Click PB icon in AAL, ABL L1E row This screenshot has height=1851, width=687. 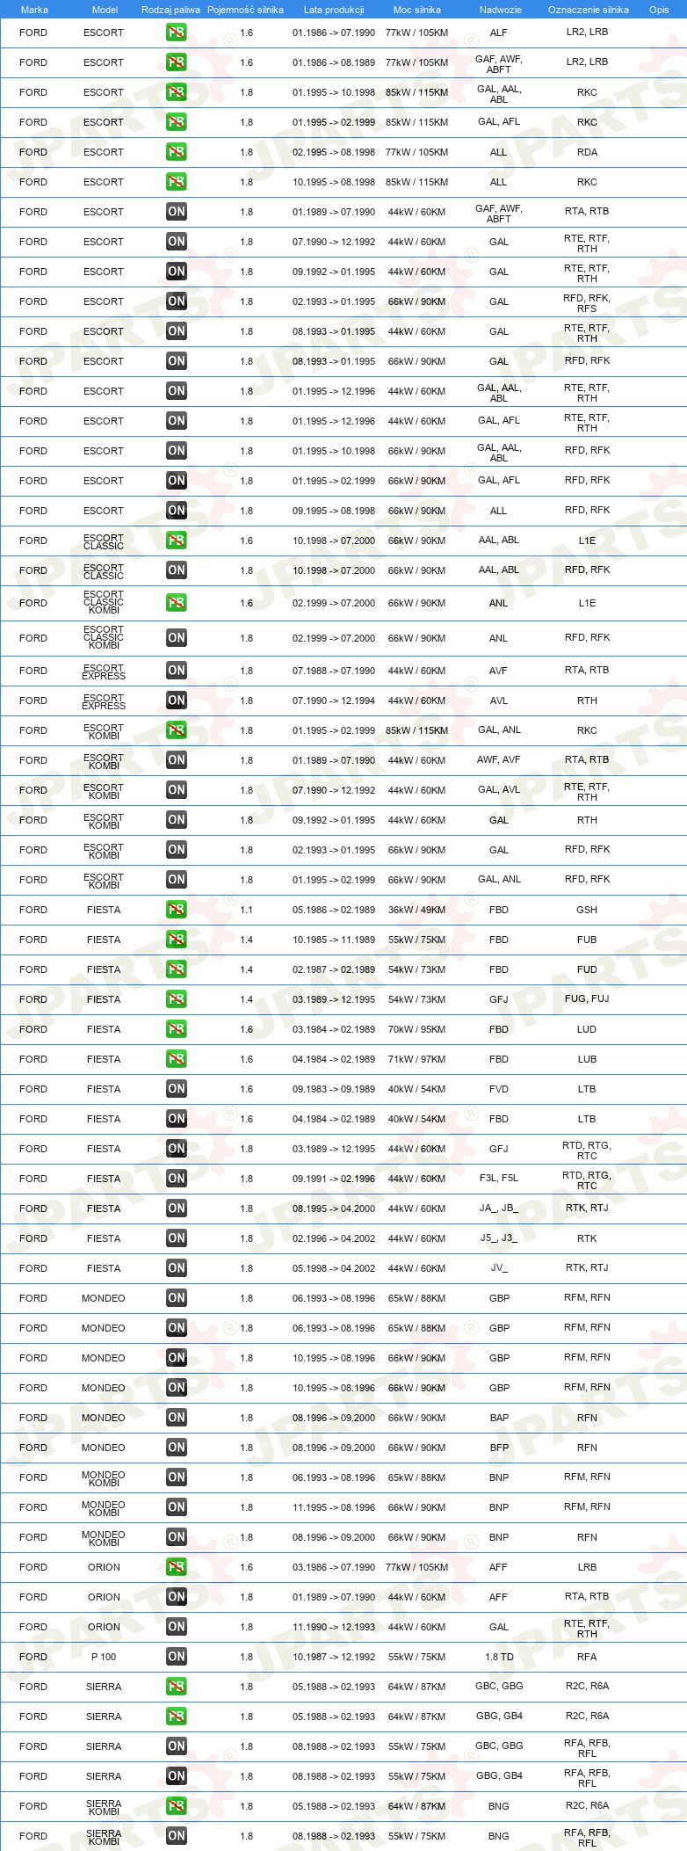(x=176, y=541)
